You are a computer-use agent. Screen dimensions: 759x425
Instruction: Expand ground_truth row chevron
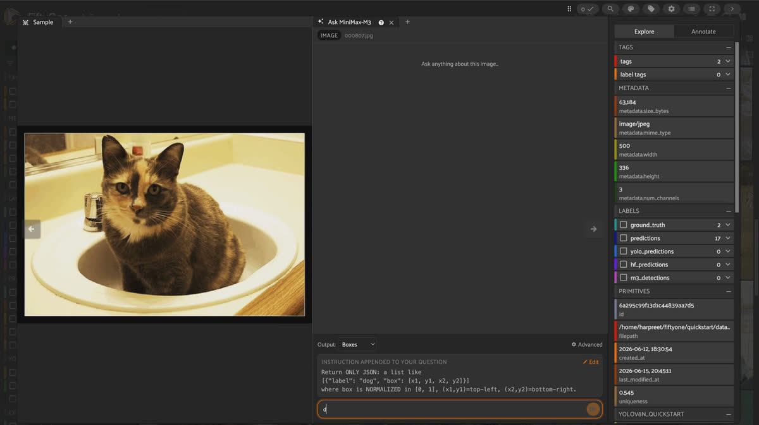(728, 225)
